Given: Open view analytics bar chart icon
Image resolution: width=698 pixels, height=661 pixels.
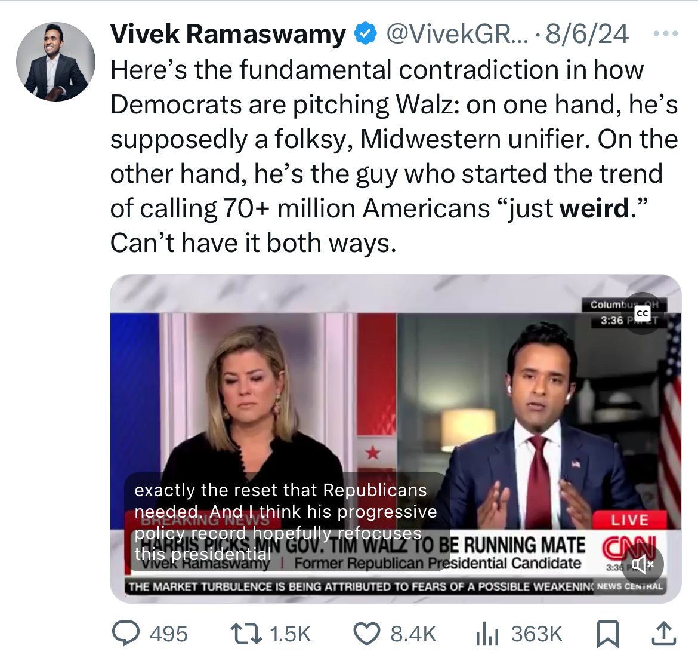Looking at the screenshot, I should [x=487, y=634].
